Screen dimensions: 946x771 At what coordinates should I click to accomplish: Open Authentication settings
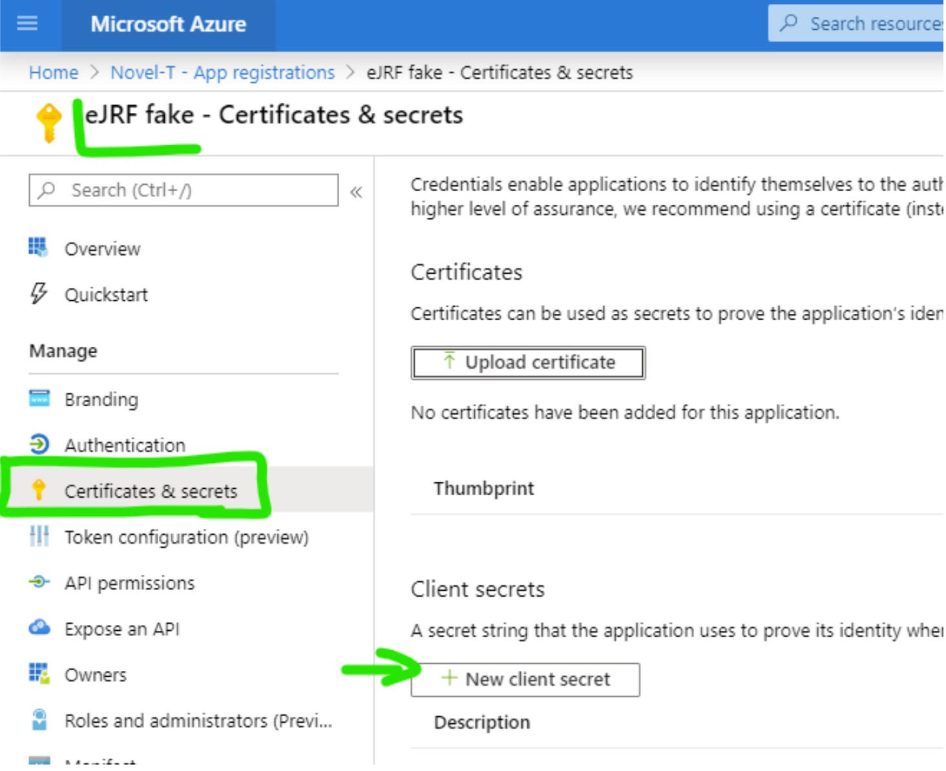[125, 446]
